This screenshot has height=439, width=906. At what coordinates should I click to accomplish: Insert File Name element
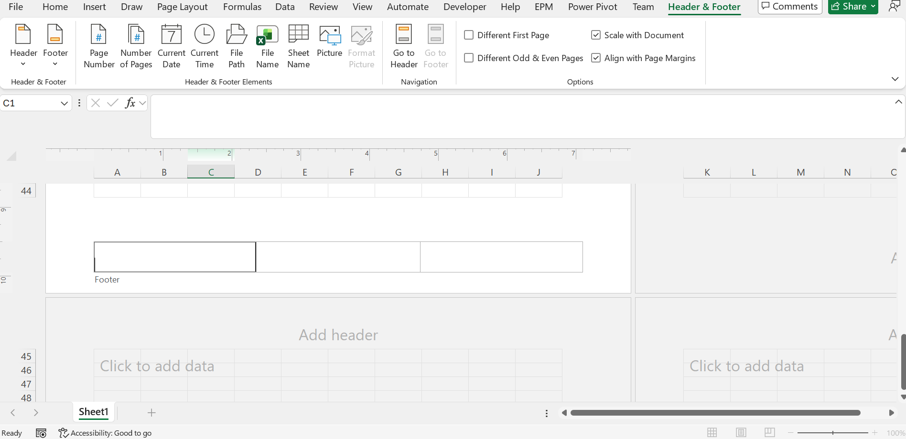pyautogui.click(x=268, y=46)
